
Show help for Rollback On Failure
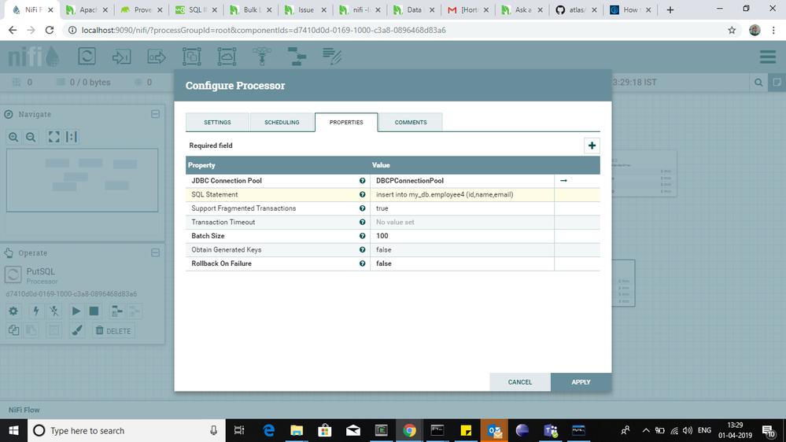362,263
